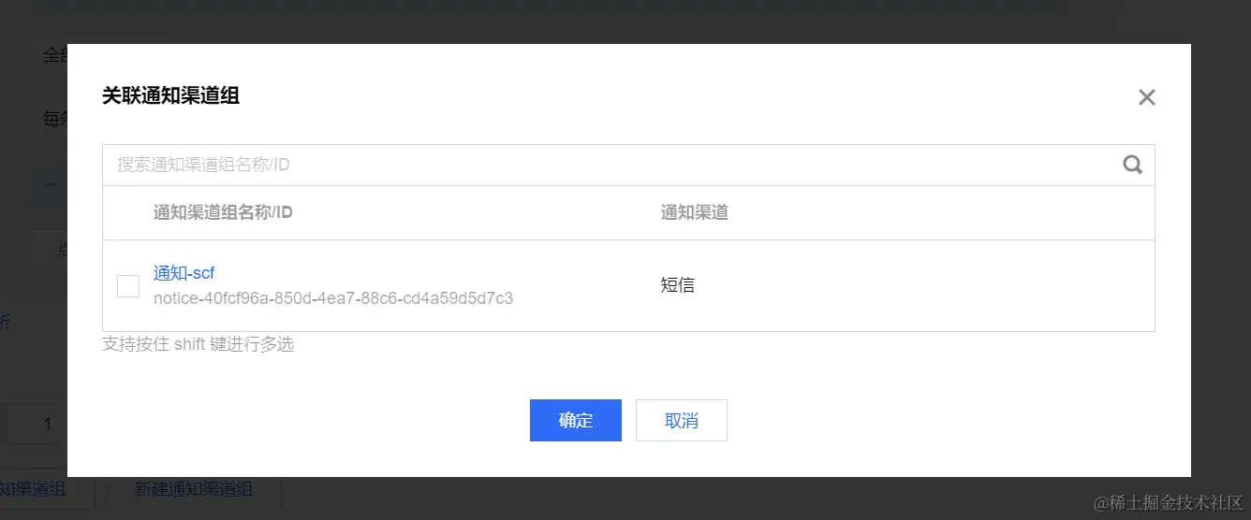The height and width of the screenshot is (520, 1251).
Task: Open the 通知-scf channel group link
Action: (184, 273)
